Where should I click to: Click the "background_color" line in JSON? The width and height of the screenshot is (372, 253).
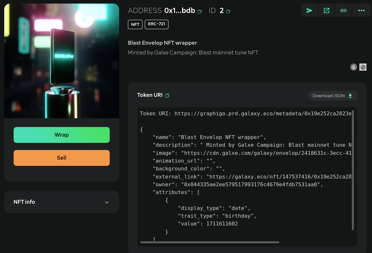pos(189,169)
